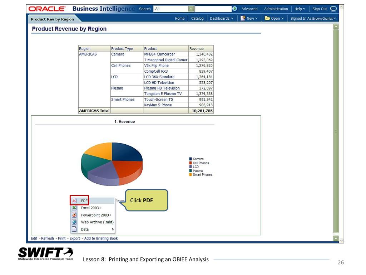Expand the Data submenu arrow
366x275 pixels.
click(113, 229)
